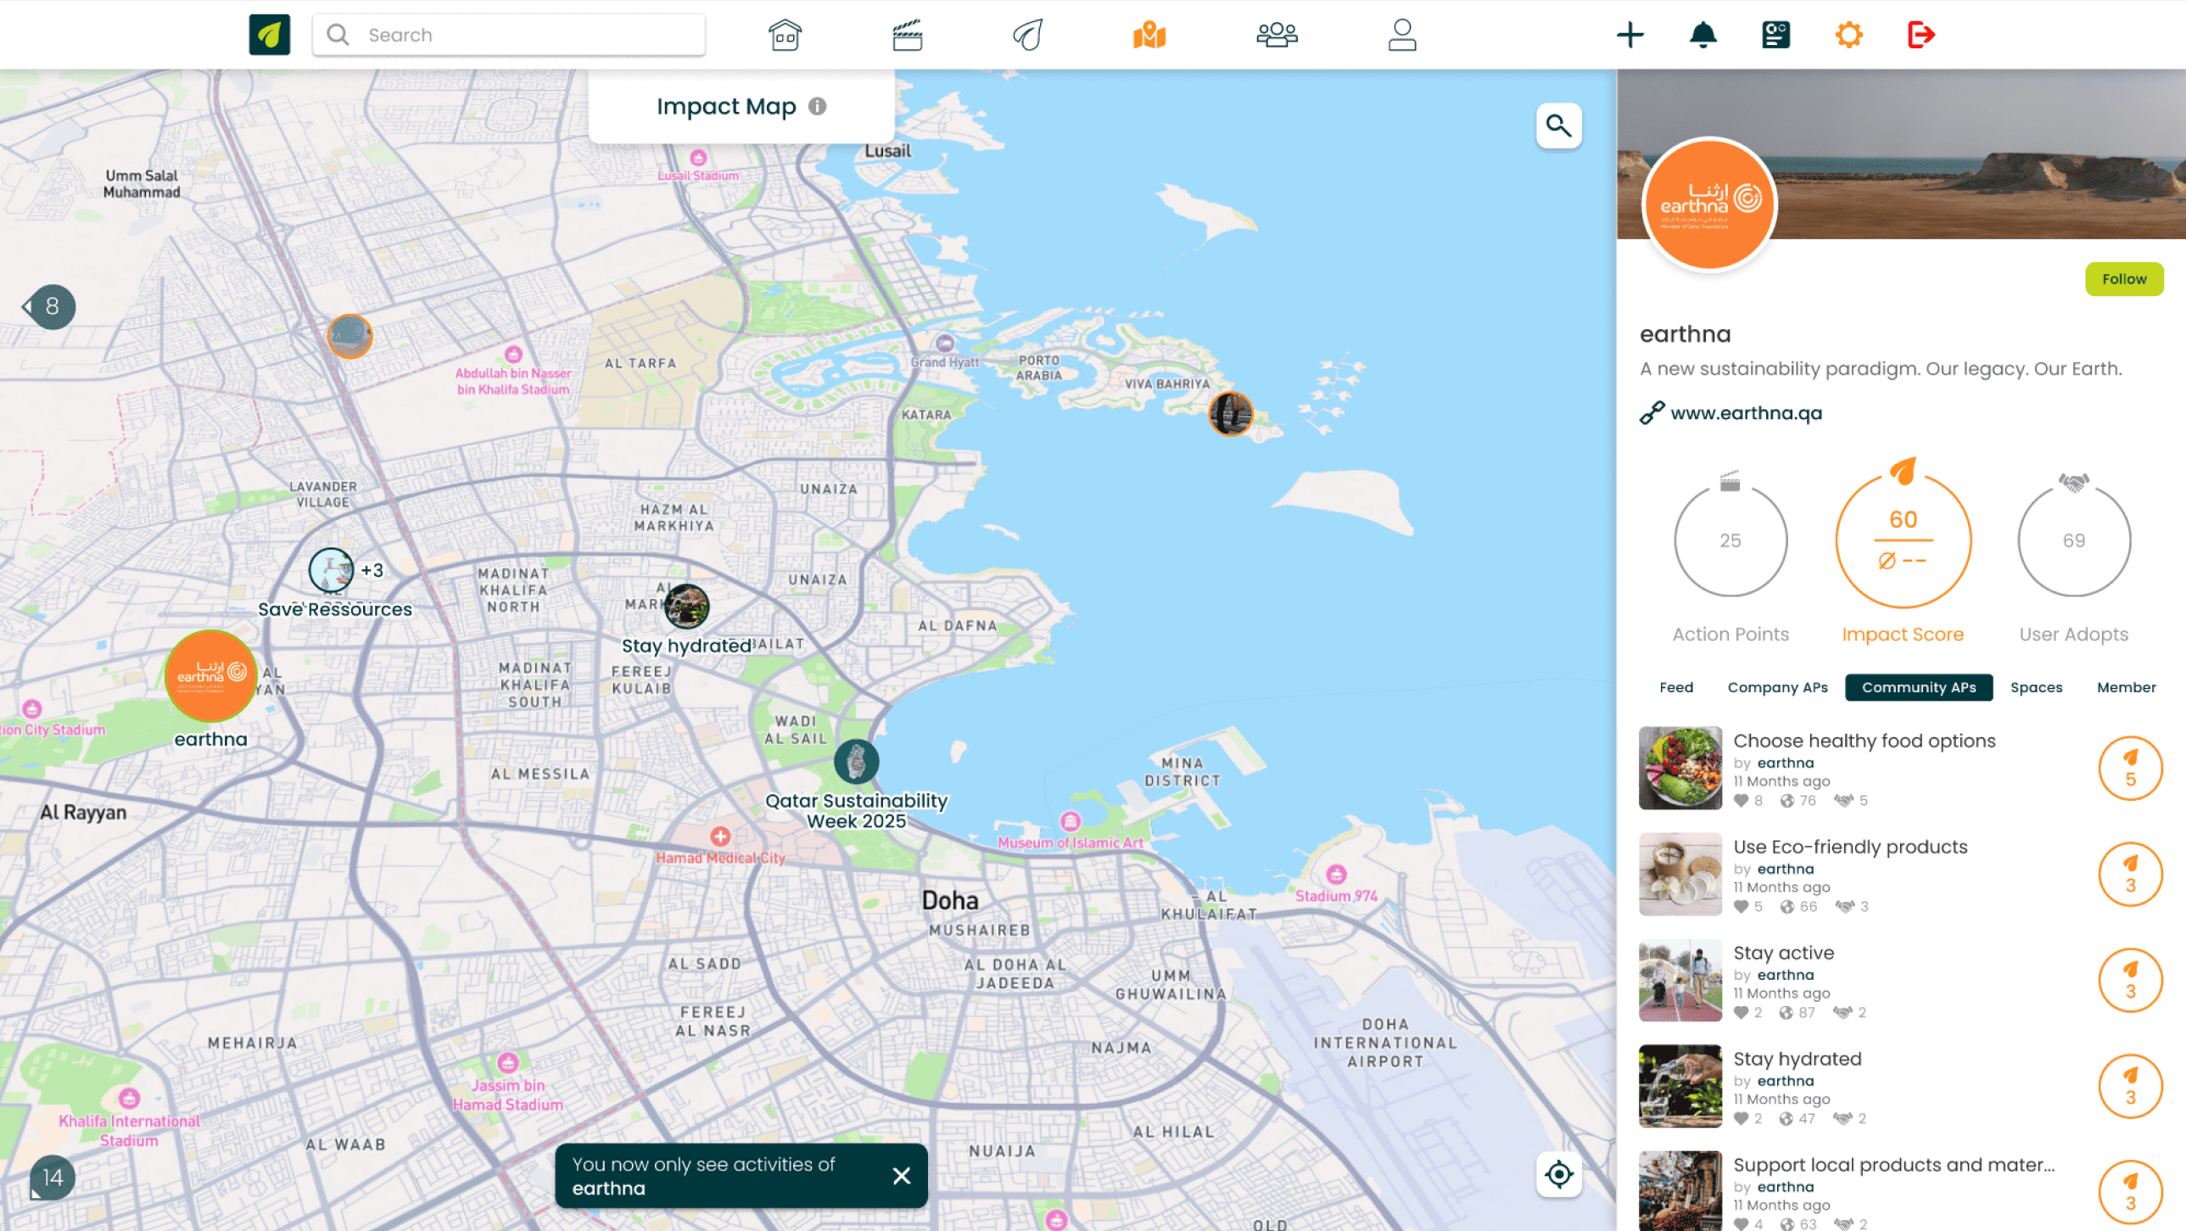Open the www.earthna.qa link
Image resolution: width=2186 pixels, height=1231 pixels.
tap(1746, 412)
